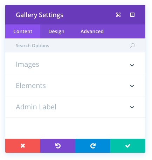Click the empty purple area beside Advanced tab

tap(129, 31)
